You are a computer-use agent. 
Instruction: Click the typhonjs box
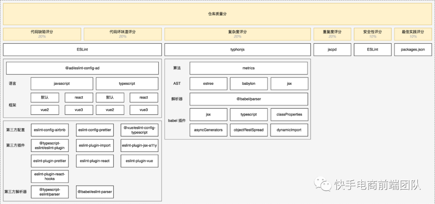[x=238, y=50]
